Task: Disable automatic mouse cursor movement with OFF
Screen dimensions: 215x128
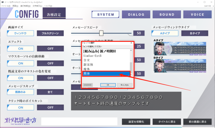Action: [x=50, y=63]
